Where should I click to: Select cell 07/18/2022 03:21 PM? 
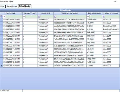[x=13, y=59]
